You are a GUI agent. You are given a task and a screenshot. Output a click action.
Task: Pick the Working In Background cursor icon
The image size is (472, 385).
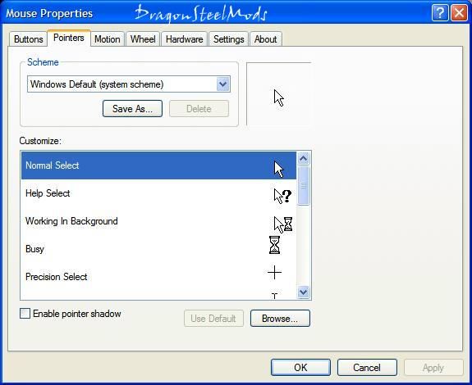tap(283, 224)
